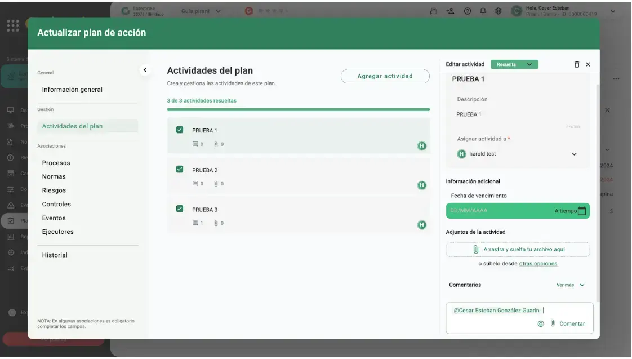Expand comments with Ver más
Viewport: 632px width, 359px height.
pyautogui.click(x=570, y=285)
